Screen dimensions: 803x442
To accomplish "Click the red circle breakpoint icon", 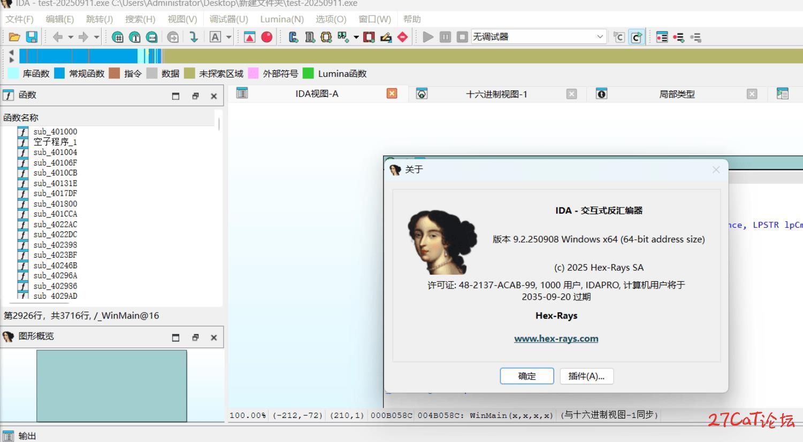I will [x=266, y=37].
